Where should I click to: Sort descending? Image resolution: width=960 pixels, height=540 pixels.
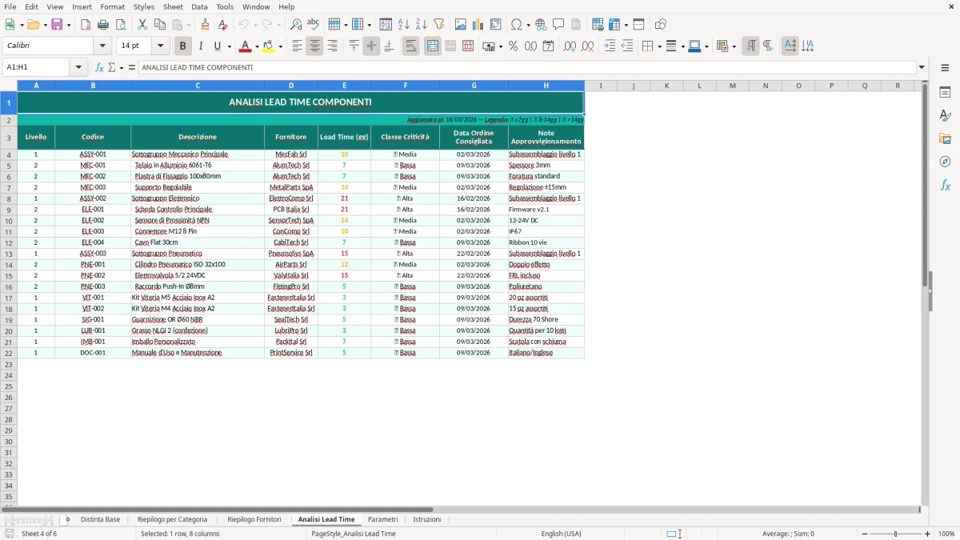[422, 25]
